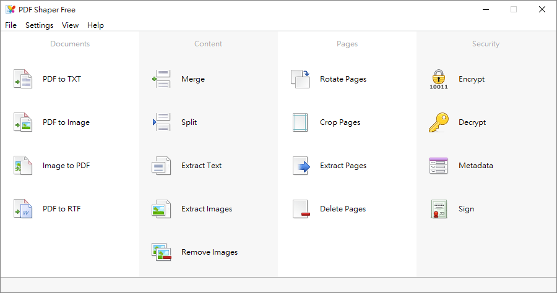
Task: Open the Rotate Pages icon
Action: [x=300, y=79]
